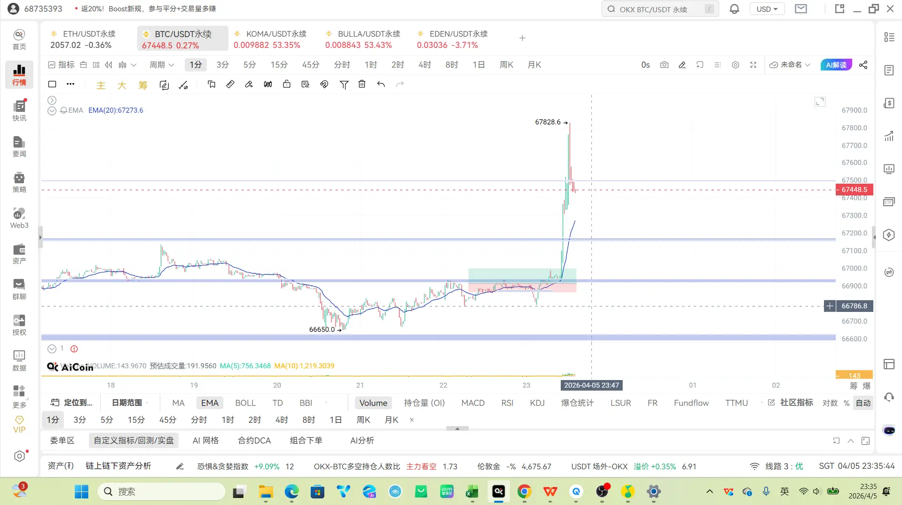
Task: Expand the USD currency dropdown
Action: click(x=767, y=9)
